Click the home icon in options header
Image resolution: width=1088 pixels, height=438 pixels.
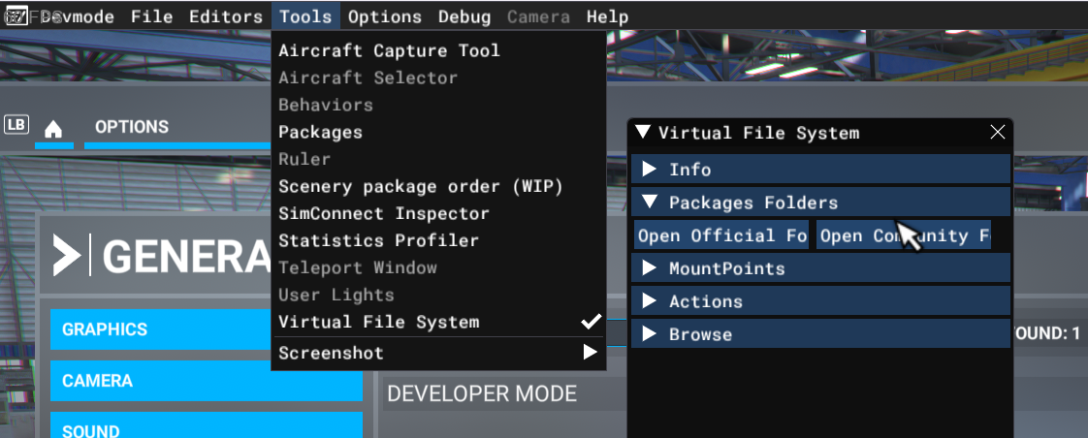pyautogui.click(x=54, y=129)
